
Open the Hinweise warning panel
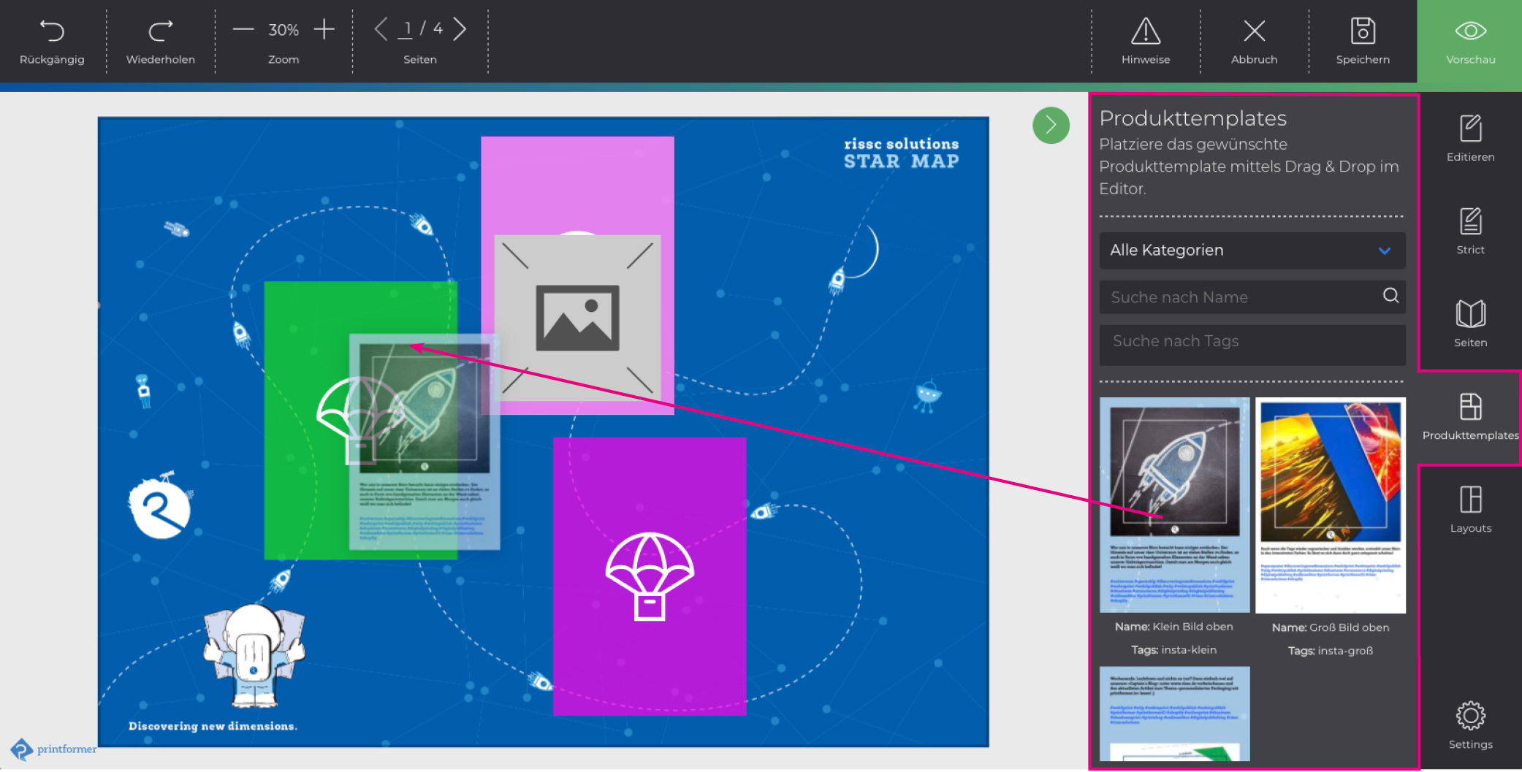(x=1145, y=31)
